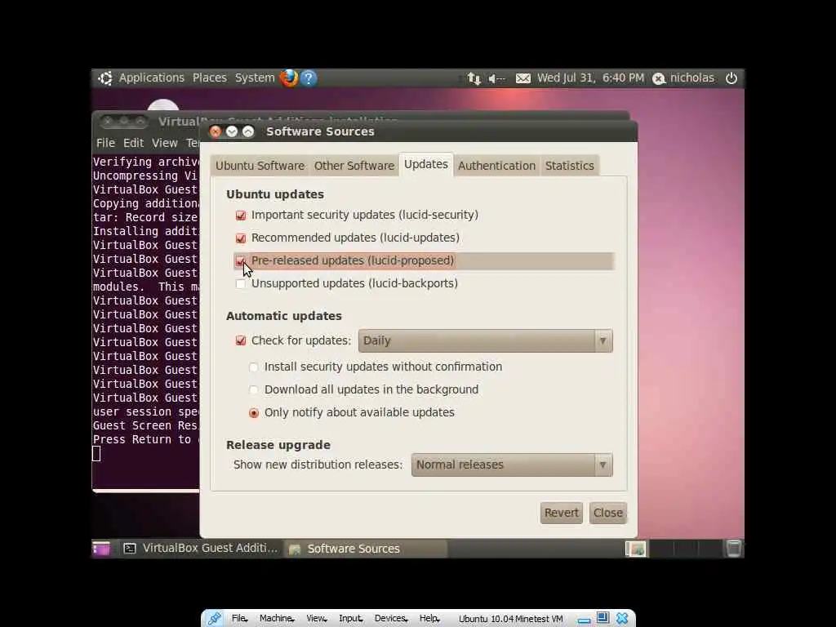Open the Daily update frequency dropdown
Image resolution: width=836 pixels, height=627 pixels.
point(485,340)
